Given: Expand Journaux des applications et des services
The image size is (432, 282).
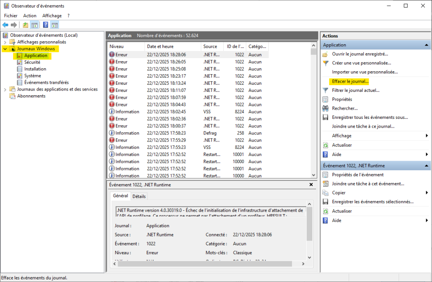Looking at the screenshot, I should click(x=5, y=89).
